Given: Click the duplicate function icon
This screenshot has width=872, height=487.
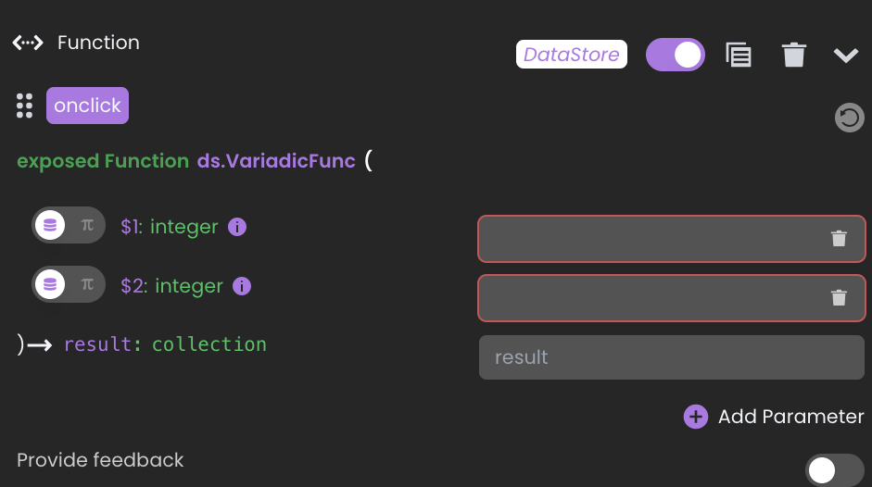Looking at the screenshot, I should click(739, 55).
